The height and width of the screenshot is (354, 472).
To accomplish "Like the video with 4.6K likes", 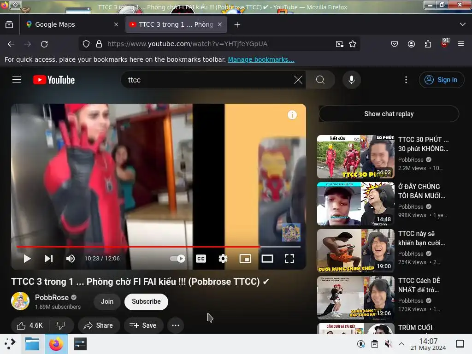I will tap(29, 325).
